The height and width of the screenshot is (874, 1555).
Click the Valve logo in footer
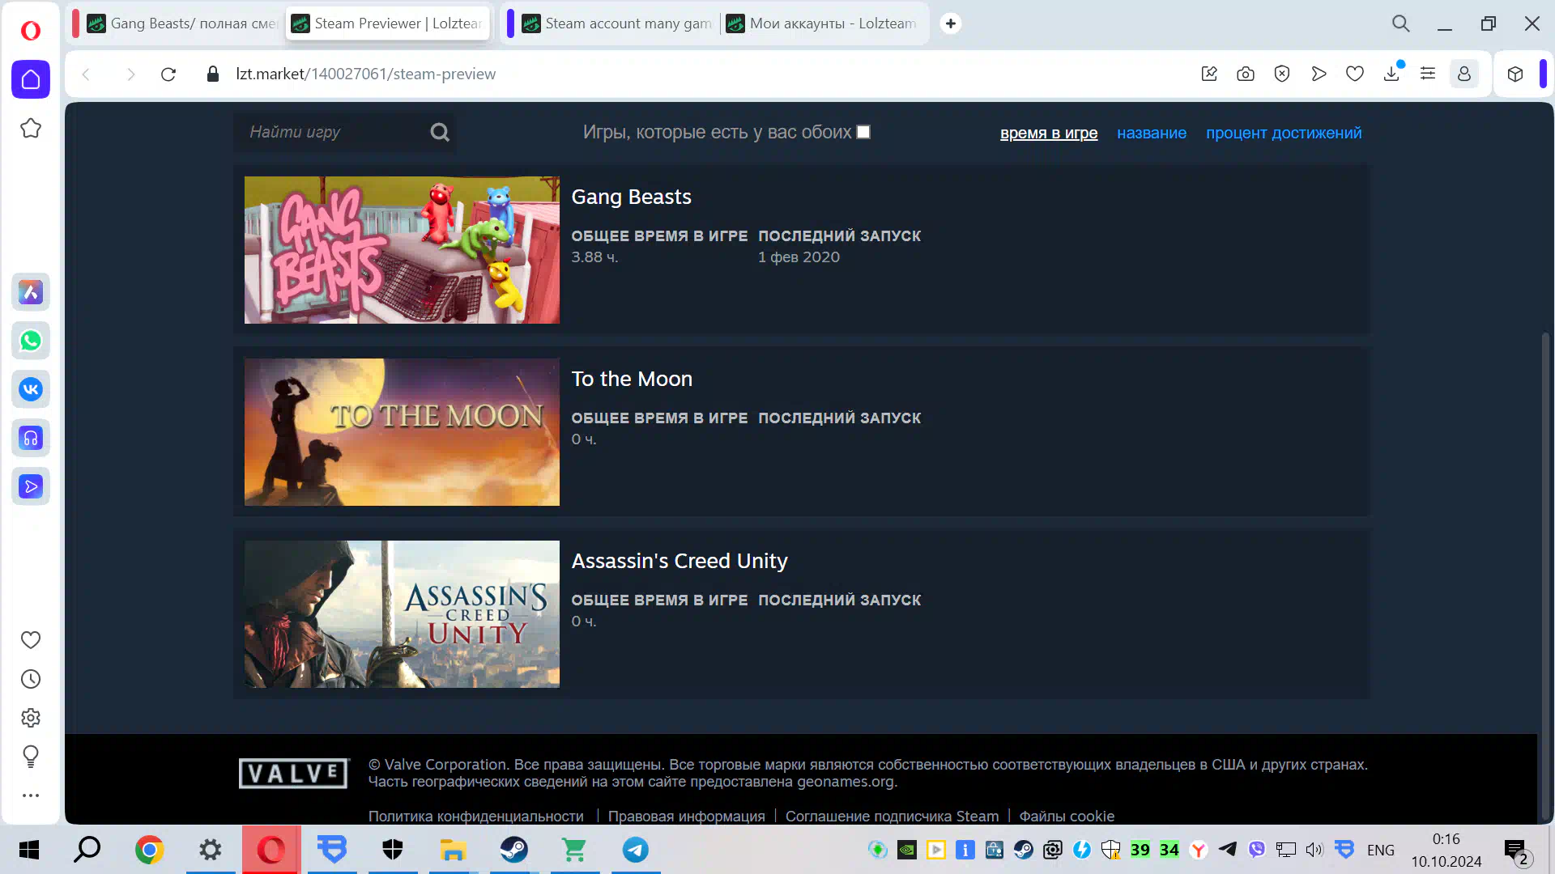coord(293,774)
